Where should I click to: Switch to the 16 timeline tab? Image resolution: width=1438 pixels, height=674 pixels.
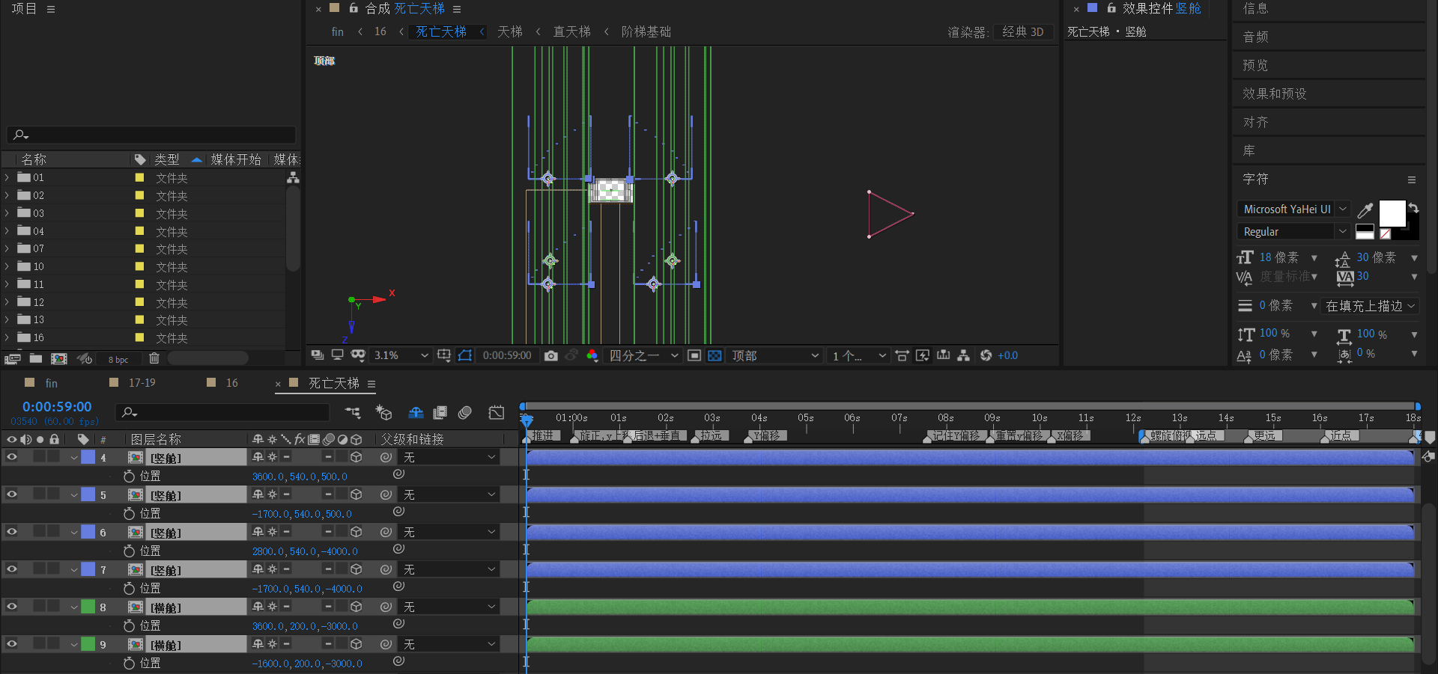coord(232,383)
